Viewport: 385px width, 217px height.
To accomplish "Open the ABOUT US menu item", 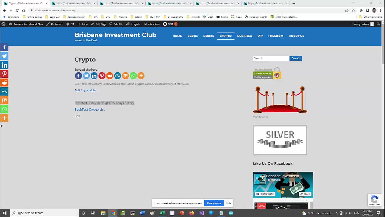I will coord(297,36).
